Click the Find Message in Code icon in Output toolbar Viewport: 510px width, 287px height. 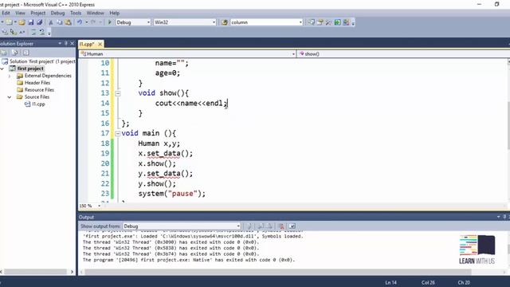[x=249, y=226]
